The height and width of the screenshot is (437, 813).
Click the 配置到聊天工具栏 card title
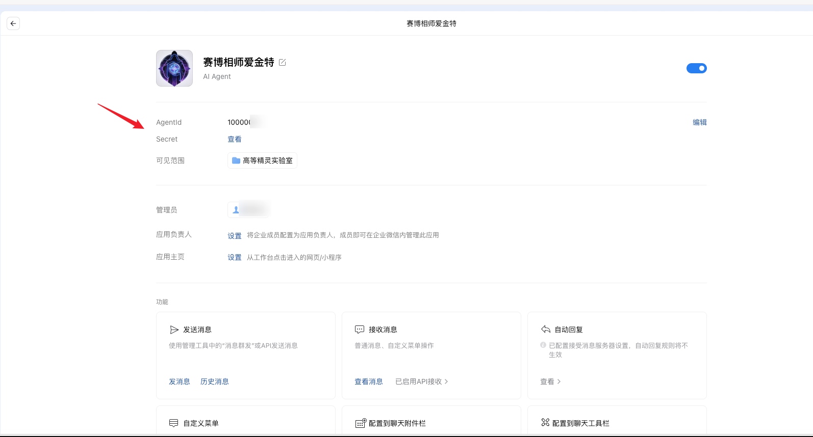tap(581, 423)
